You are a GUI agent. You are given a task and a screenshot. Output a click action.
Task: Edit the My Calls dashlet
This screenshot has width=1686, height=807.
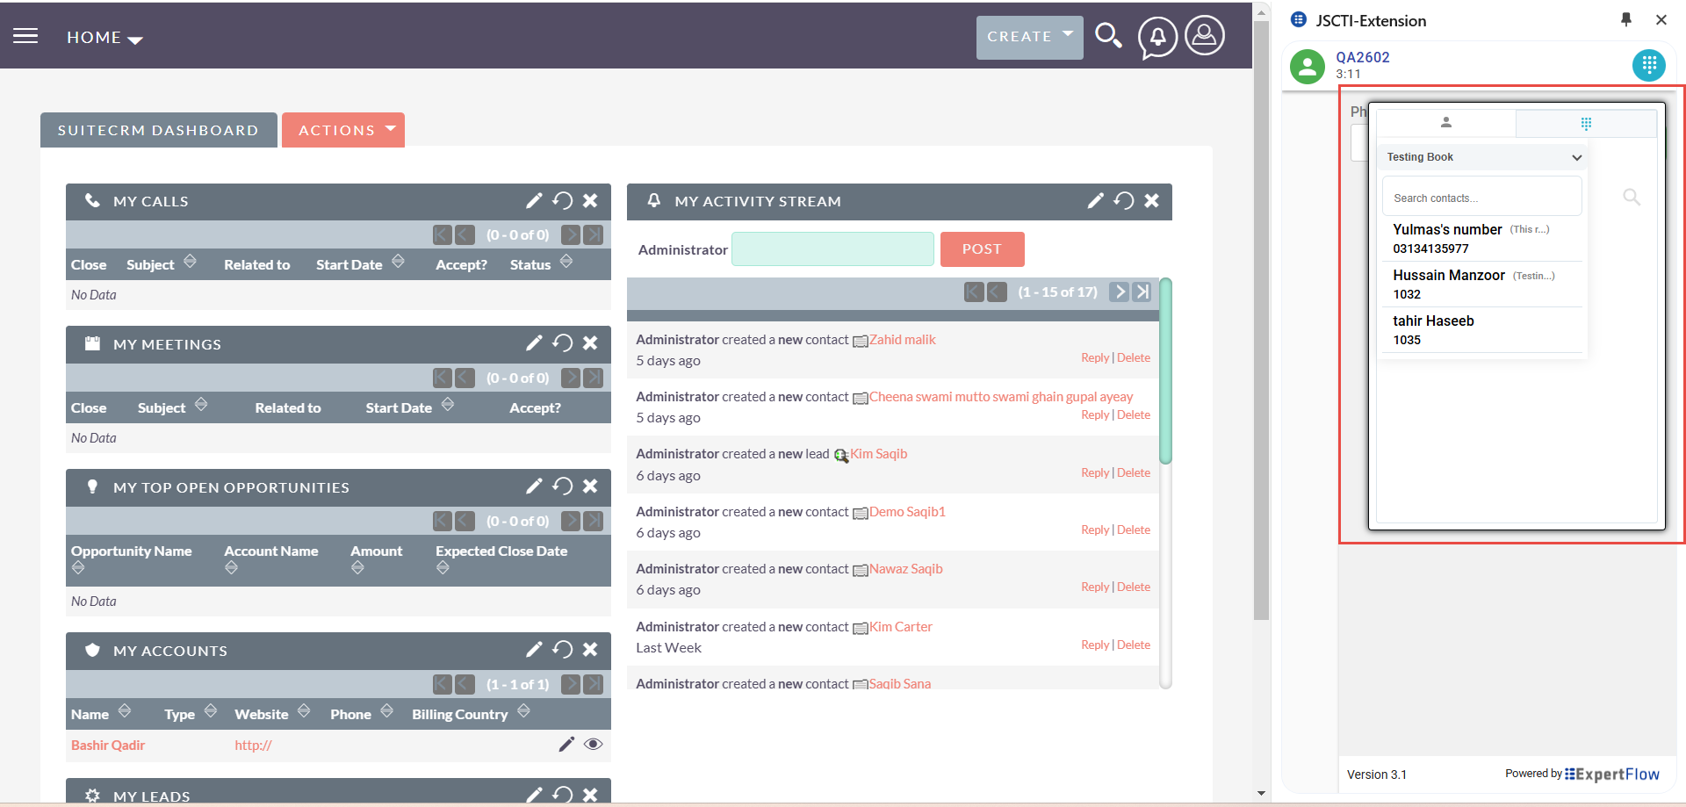click(534, 201)
